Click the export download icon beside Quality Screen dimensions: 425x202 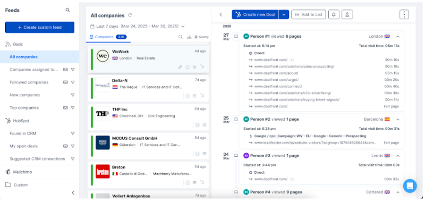pos(189,37)
